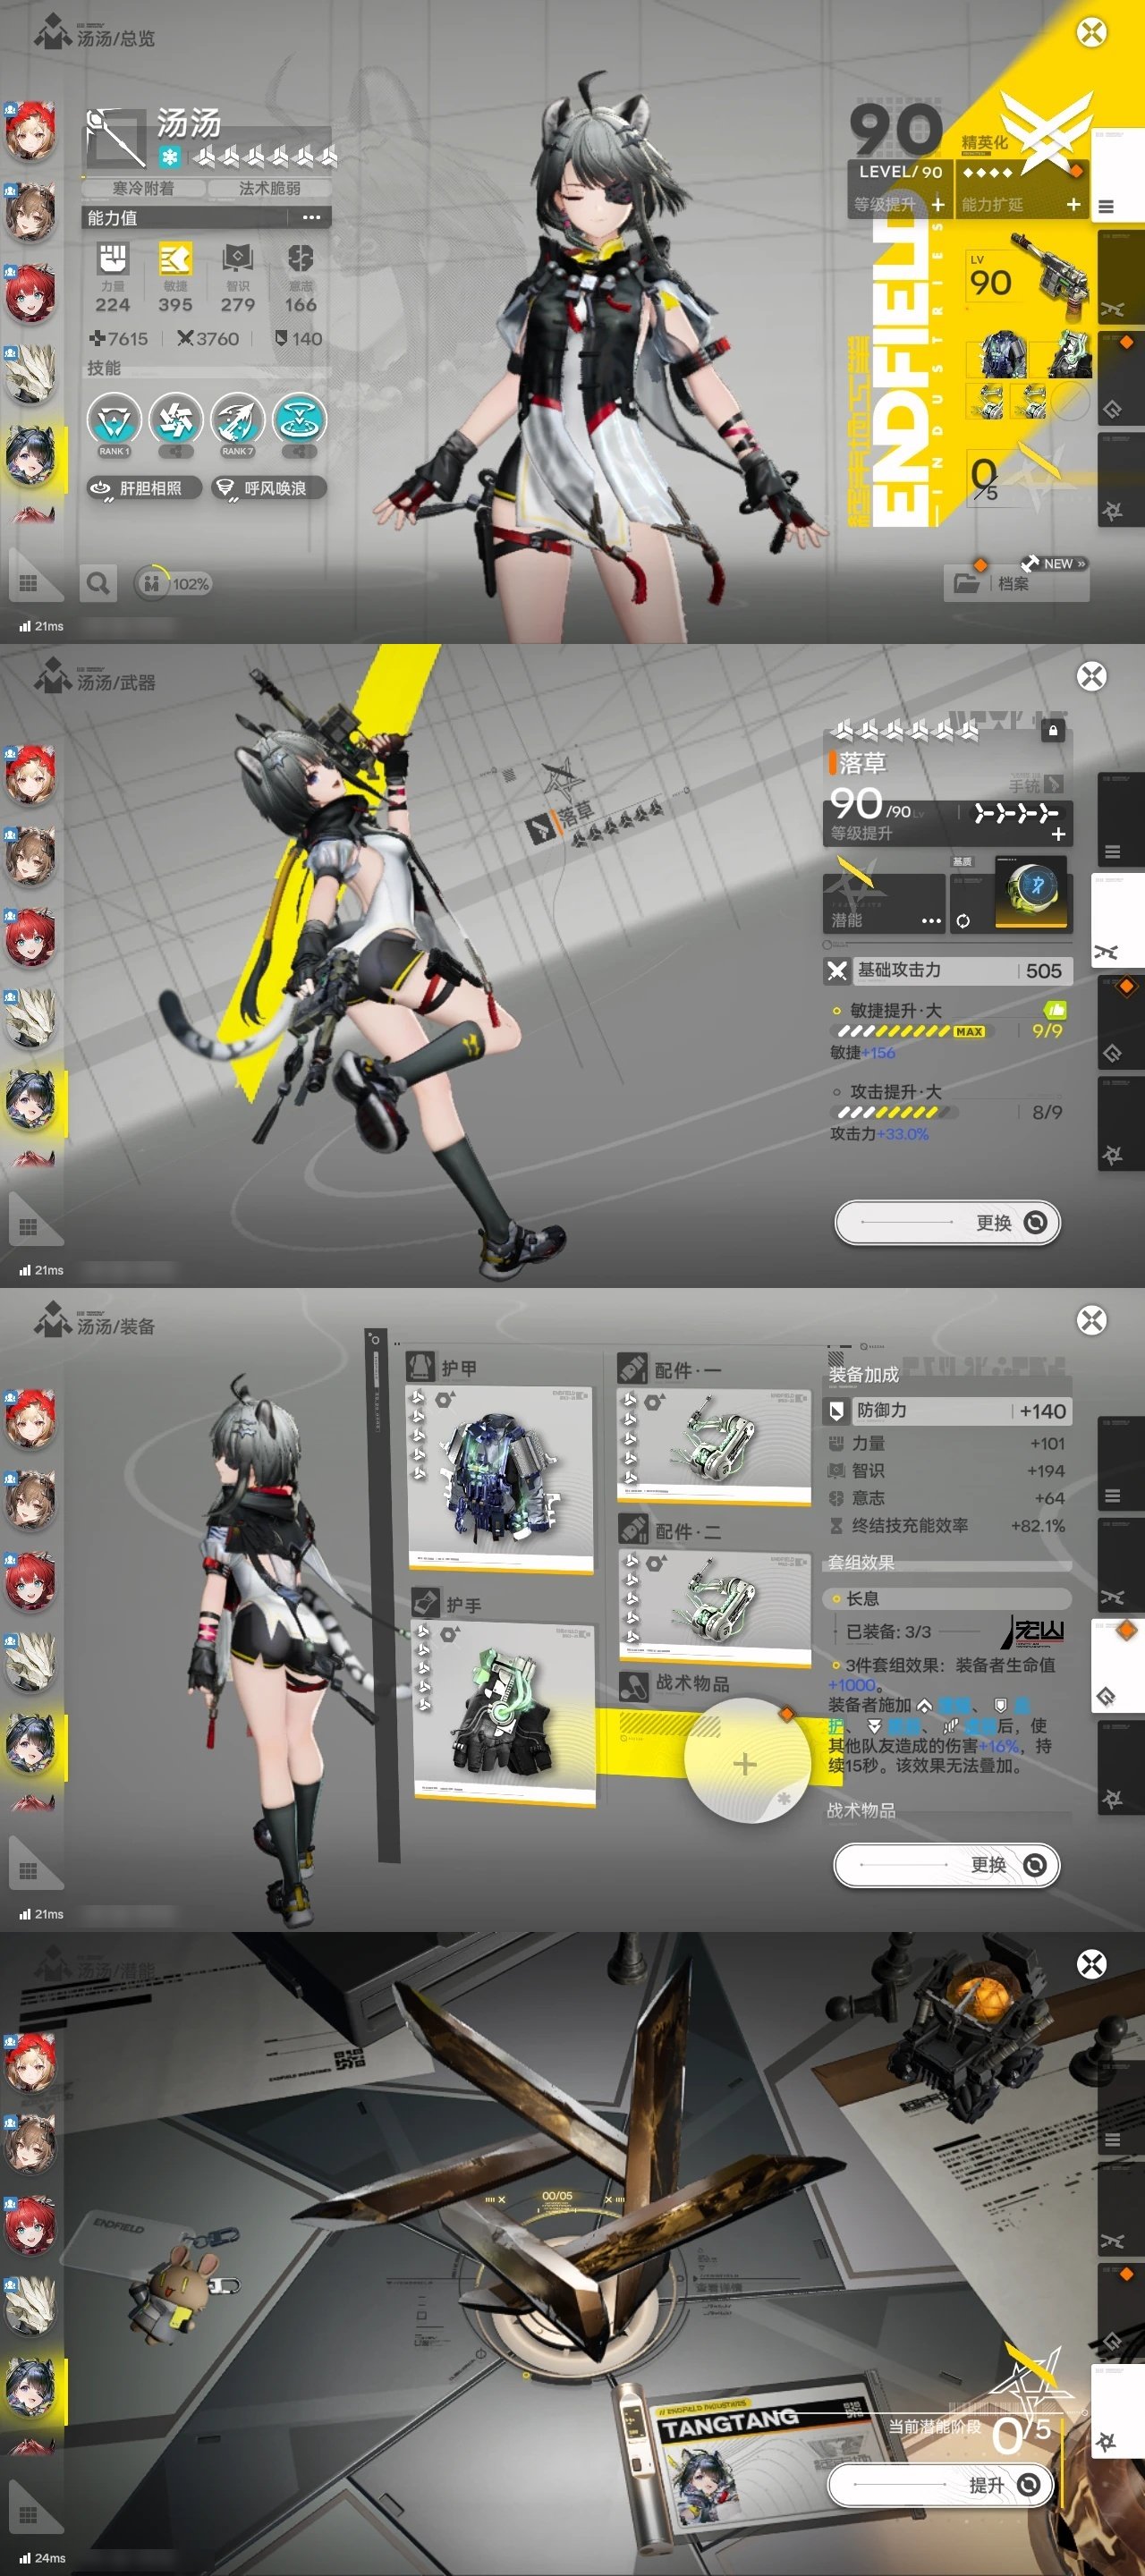Image resolution: width=1145 pixels, height=2576 pixels.
Task: Add an item to the empty 战术物品 slot
Action: tap(745, 1763)
